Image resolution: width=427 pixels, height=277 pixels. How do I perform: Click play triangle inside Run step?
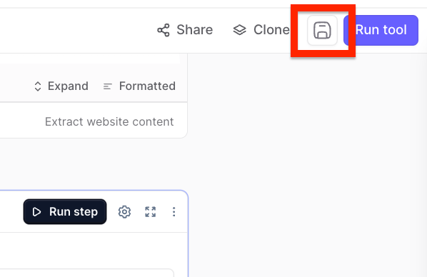[x=36, y=211]
